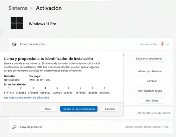Image resolution: width=176 pixels, height=137 pixels.
Task: Click installation ID group 2457843
Action: pos(105,93)
